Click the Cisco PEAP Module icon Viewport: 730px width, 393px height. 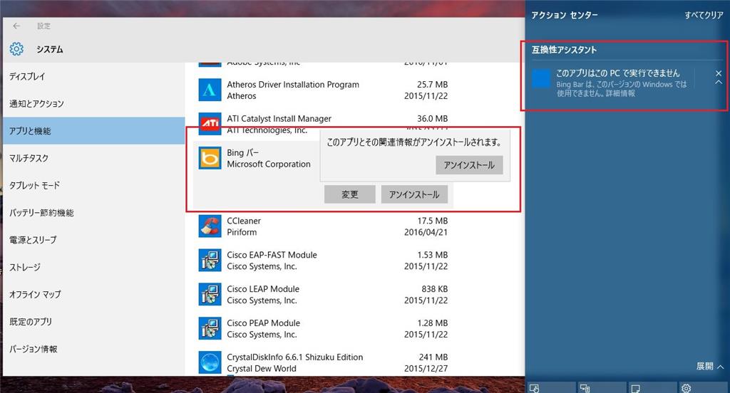(x=210, y=328)
